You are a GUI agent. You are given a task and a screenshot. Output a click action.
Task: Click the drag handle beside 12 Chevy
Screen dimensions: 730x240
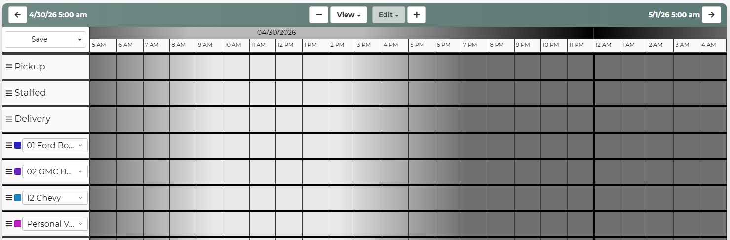pos(9,198)
